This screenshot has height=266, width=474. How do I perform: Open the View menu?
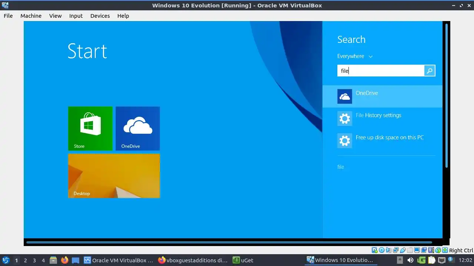[55, 16]
